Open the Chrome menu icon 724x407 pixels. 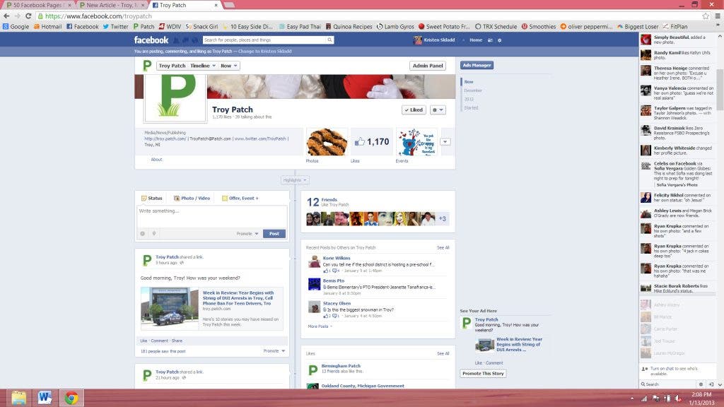click(717, 16)
